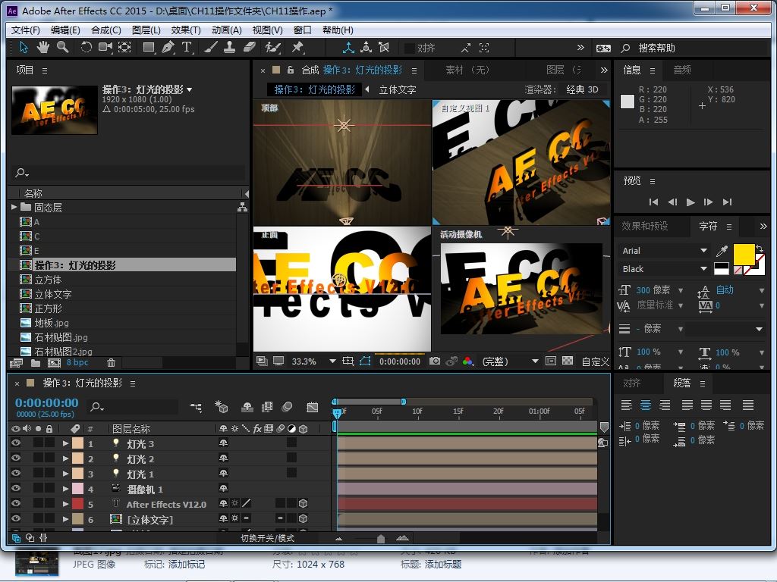The image size is (777, 582).
Task: Open the 合成(C) menu
Action: click(x=106, y=30)
